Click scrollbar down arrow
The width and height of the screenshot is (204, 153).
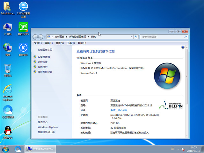(186, 136)
